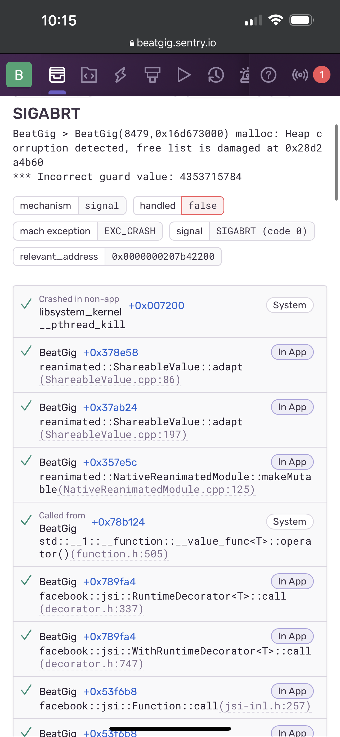The image size is (340, 737).
Task: Toggle the handled false pill
Action: click(x=202, y=205)
